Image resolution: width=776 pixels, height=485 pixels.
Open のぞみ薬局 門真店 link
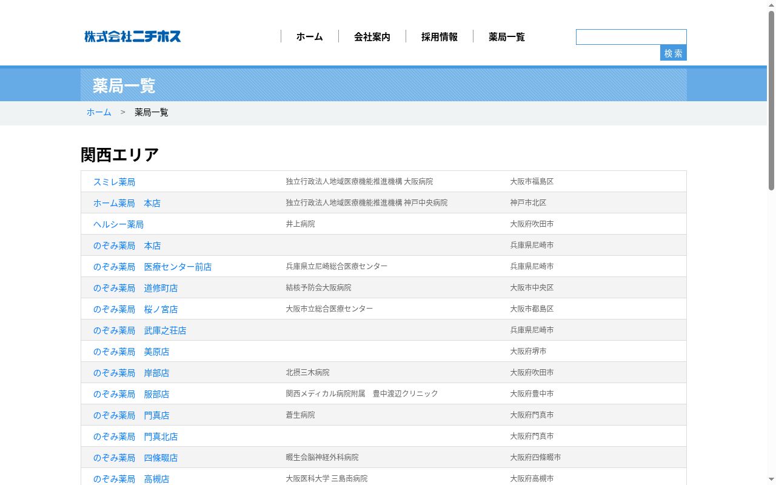pyautogui.click(x=131, y=415)
